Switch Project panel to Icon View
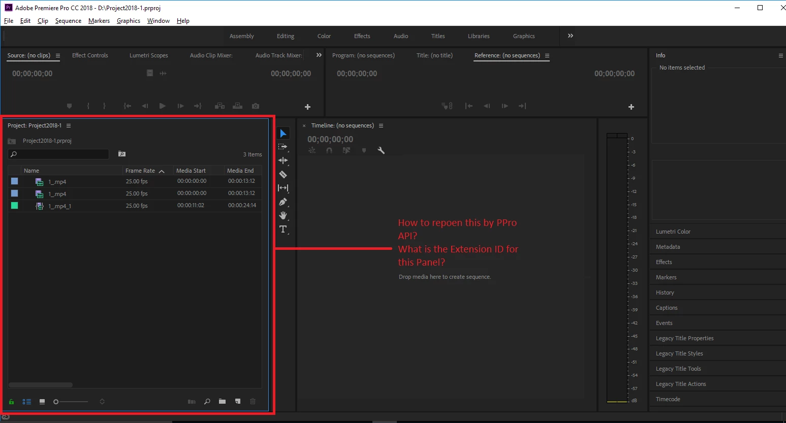This screenshot has height=423, width=786. click(42, 402)
